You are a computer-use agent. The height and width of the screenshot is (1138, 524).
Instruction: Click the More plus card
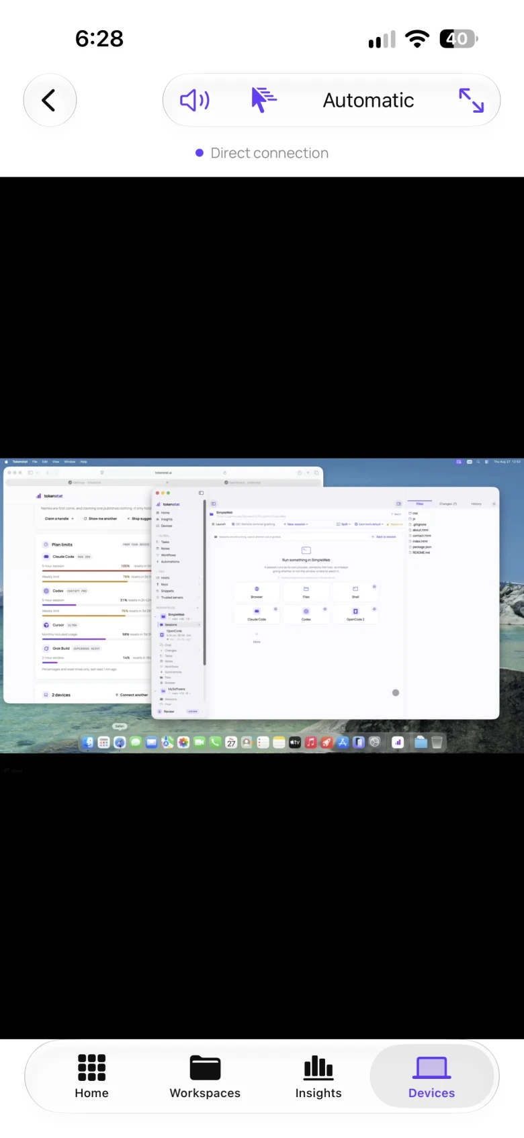(257, 637)
